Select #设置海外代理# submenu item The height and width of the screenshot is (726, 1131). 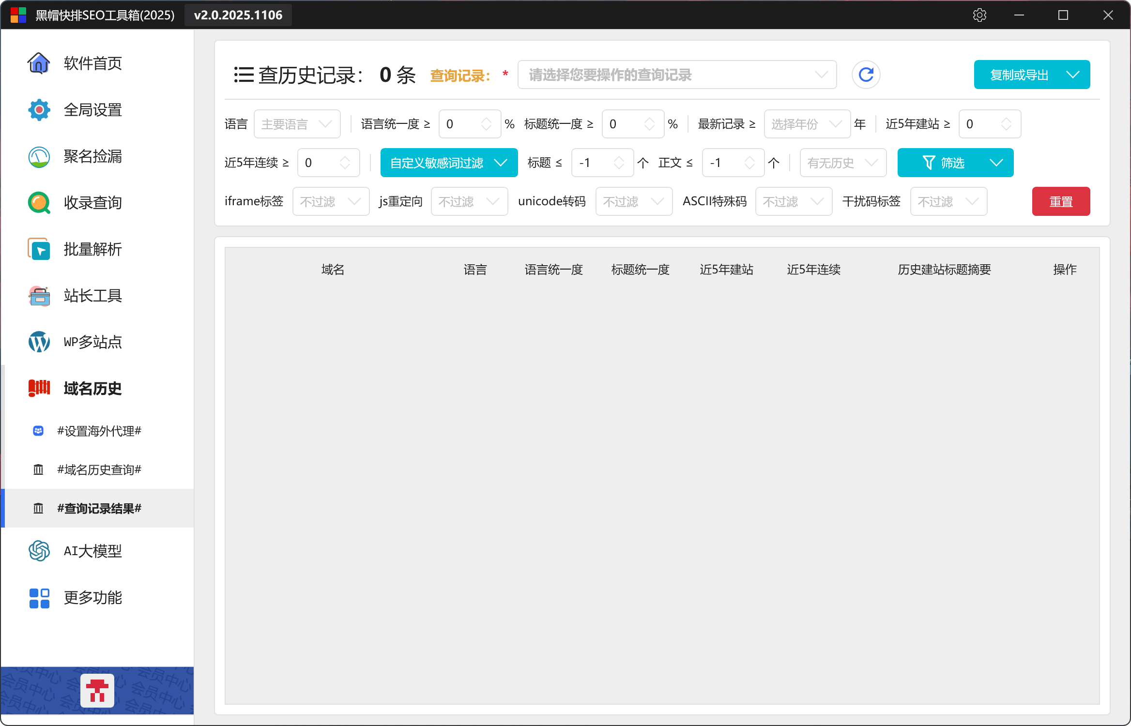click(99, 431)
